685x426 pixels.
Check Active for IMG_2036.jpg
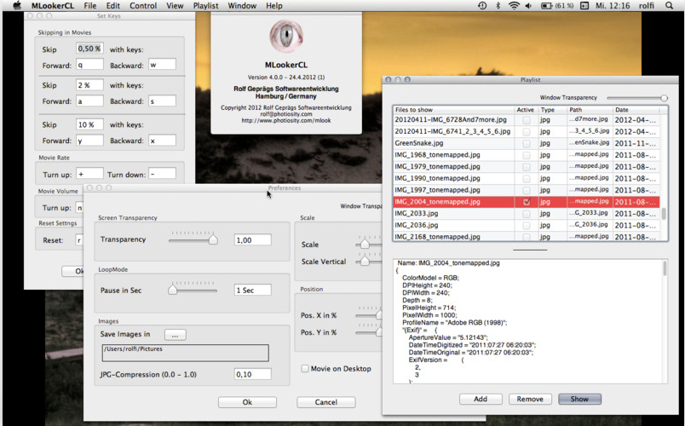pyautogui.click(x=527, y=226)
